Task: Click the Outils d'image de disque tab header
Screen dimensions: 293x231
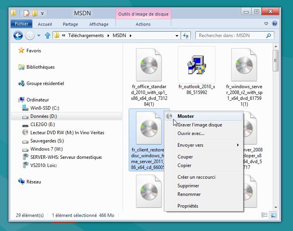Action: [x=143, y=14]
